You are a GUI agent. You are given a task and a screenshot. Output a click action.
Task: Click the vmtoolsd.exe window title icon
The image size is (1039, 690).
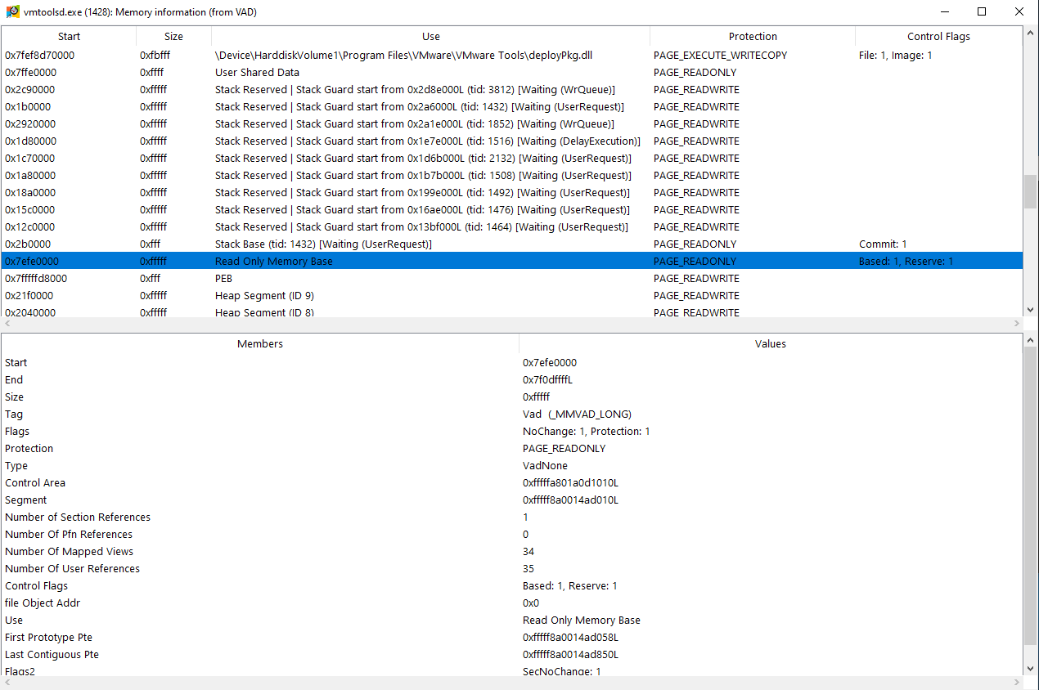click(13, 11)
